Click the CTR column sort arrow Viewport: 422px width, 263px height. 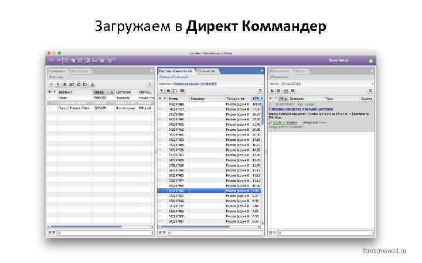pos(261,99)
